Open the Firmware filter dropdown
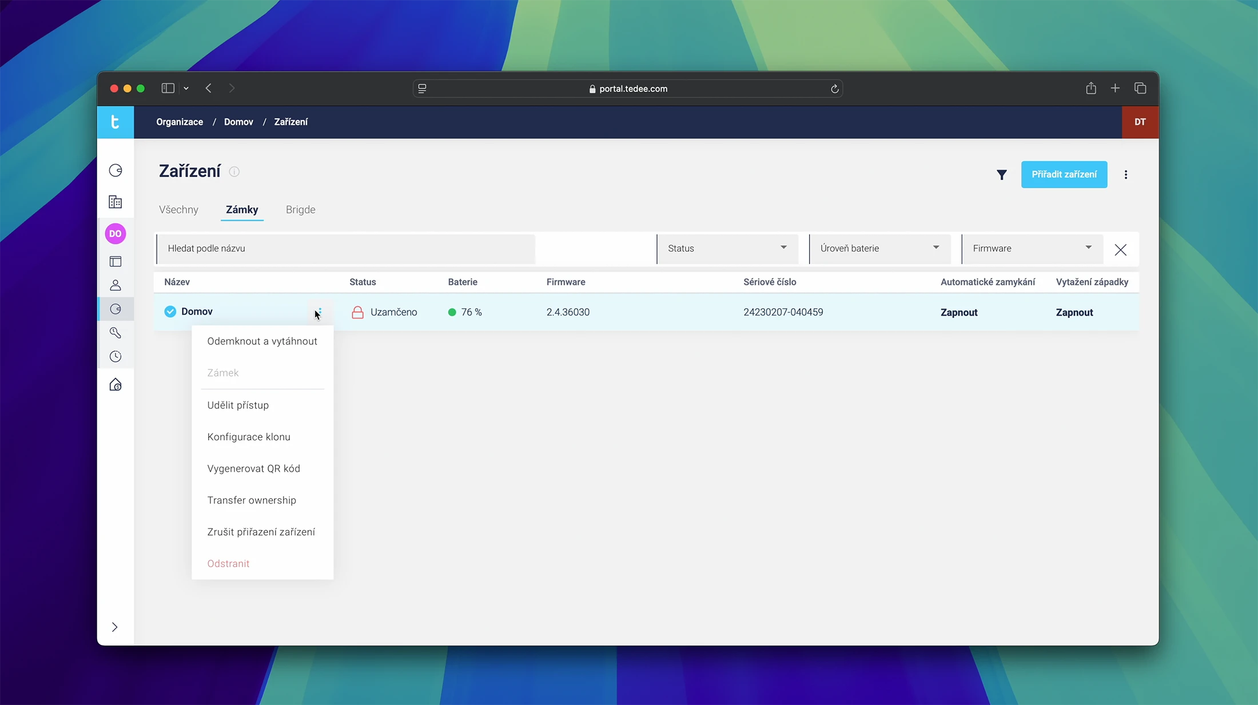This screenshot has width=1258, height=705. pyautogui.click(x=1032, y=248)
